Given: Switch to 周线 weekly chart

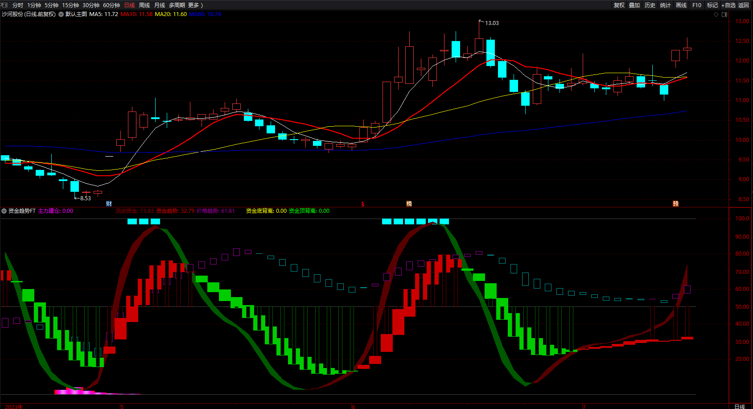Looking at the screenshot, I should 144,5.
